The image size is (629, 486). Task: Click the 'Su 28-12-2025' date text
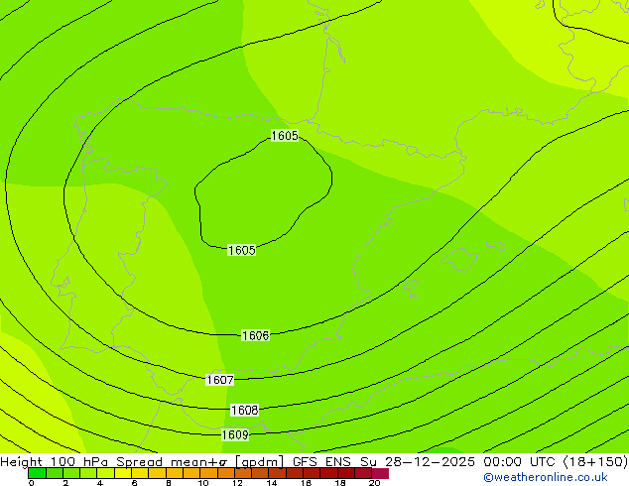point(418,461)
